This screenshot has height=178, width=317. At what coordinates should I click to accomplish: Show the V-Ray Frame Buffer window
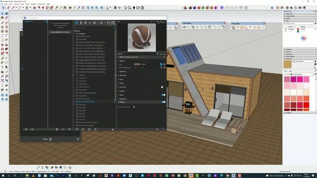(x=113, y=23)
